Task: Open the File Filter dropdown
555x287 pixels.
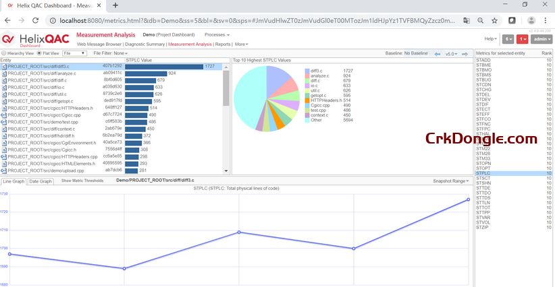Action: tap(111, 53)
